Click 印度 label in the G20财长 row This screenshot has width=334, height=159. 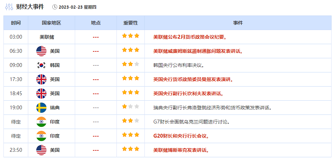[55, 136]
